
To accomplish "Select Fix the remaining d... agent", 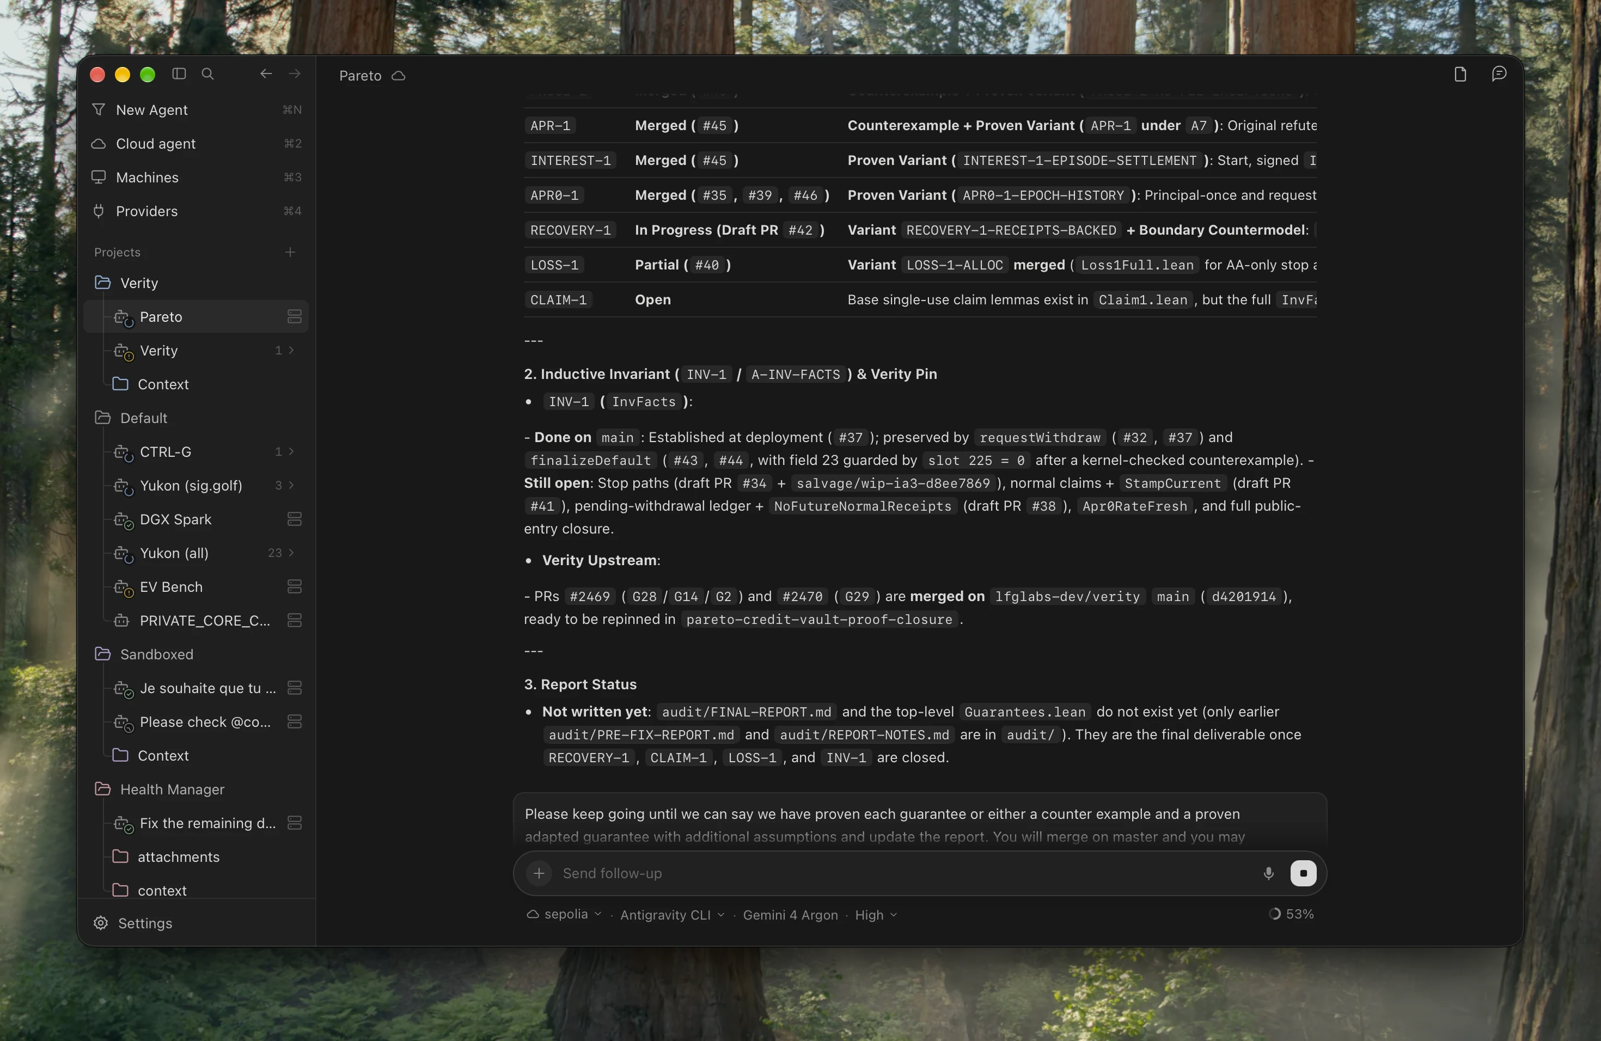I will 197,823.
